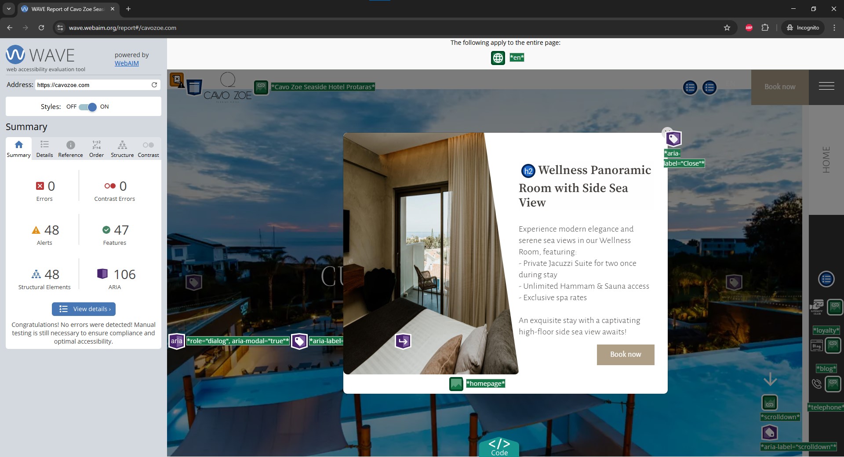Click the View details button
The image size is (844, 457).
pos(84,309)
